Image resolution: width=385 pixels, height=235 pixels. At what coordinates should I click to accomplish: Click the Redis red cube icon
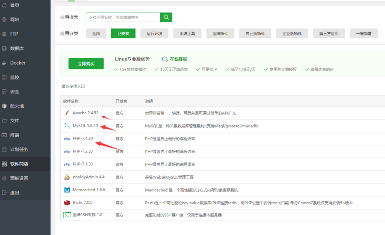[x=67, y=203]
